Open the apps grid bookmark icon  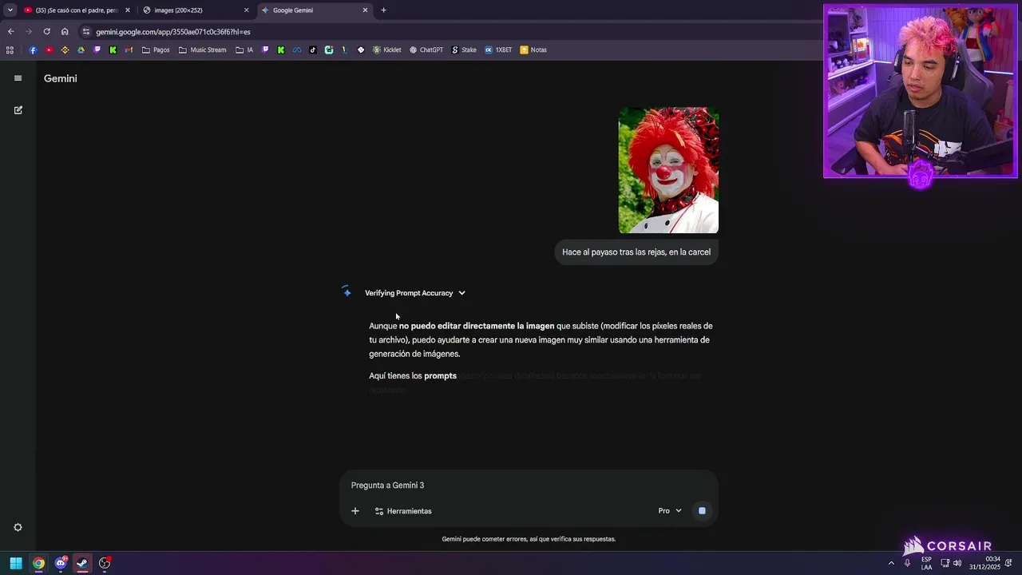10,50
